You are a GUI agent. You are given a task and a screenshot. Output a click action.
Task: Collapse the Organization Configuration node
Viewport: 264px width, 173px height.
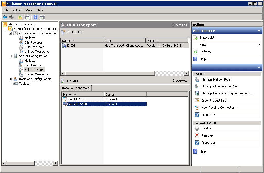[x=11, y=33]
